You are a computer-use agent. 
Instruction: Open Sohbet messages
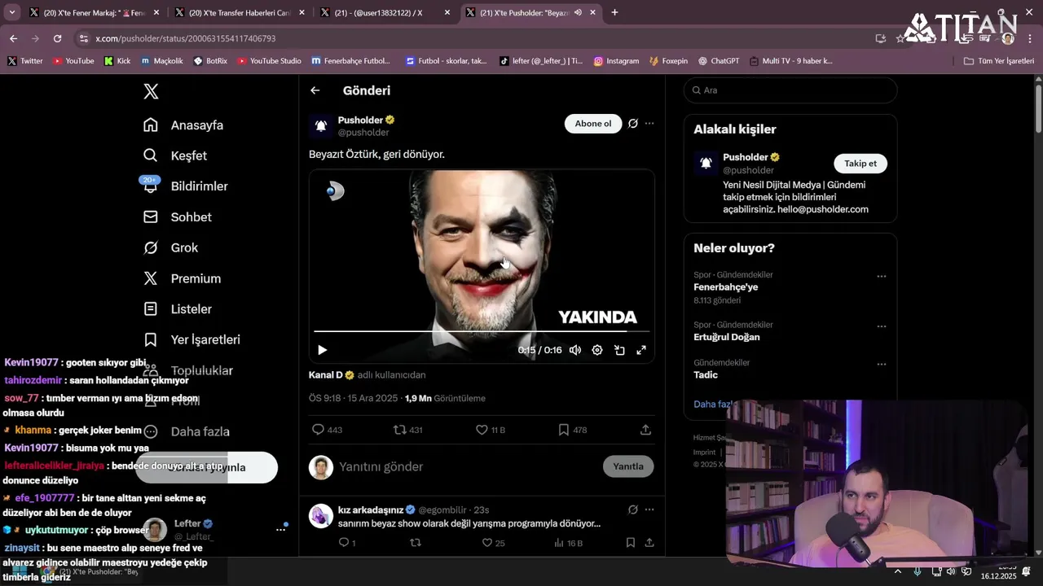178,217
